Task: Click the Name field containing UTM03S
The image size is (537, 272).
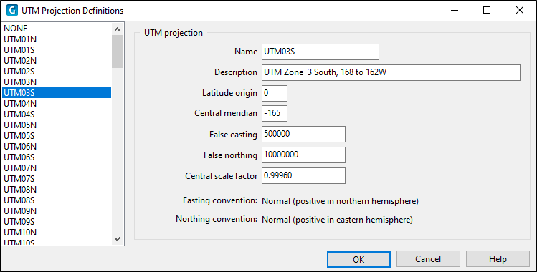Action: [320, 52]
